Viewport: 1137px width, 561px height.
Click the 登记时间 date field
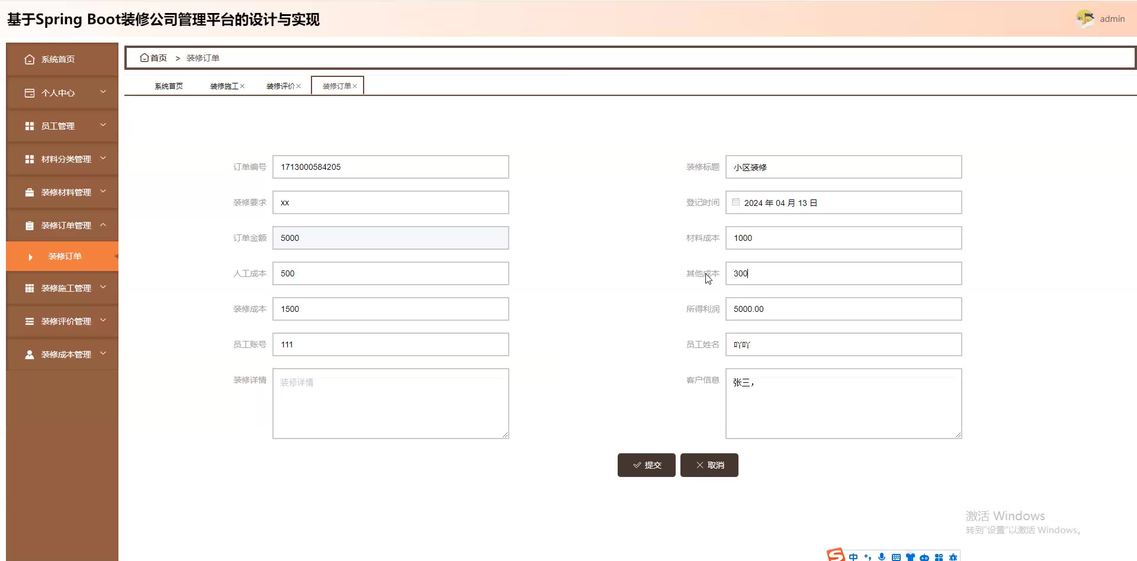(x=843, y=202)
